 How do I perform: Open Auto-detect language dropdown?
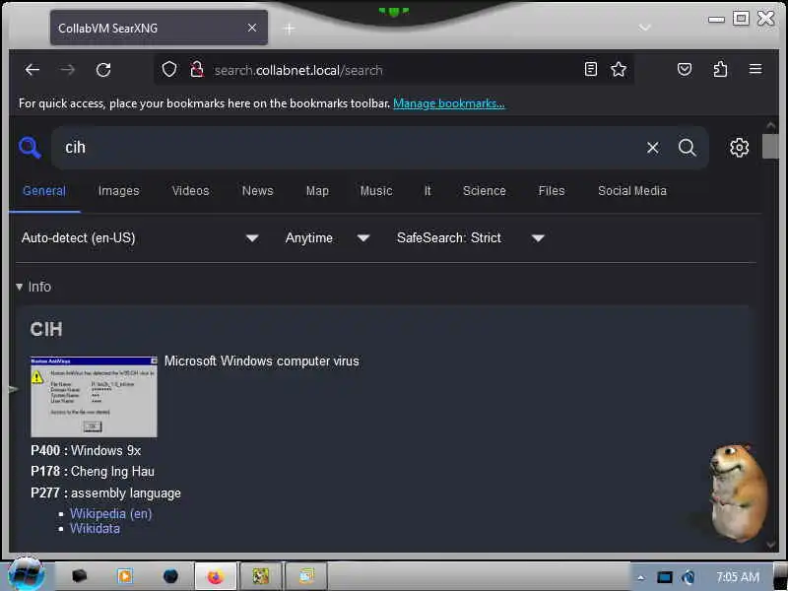click(140, 237)
